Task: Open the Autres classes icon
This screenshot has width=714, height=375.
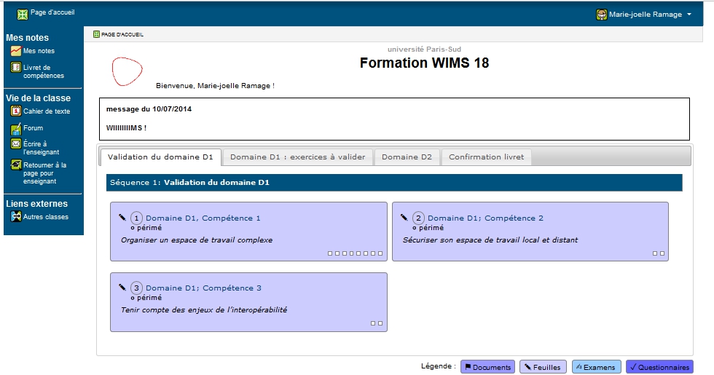Action: (x=15, y=217)
